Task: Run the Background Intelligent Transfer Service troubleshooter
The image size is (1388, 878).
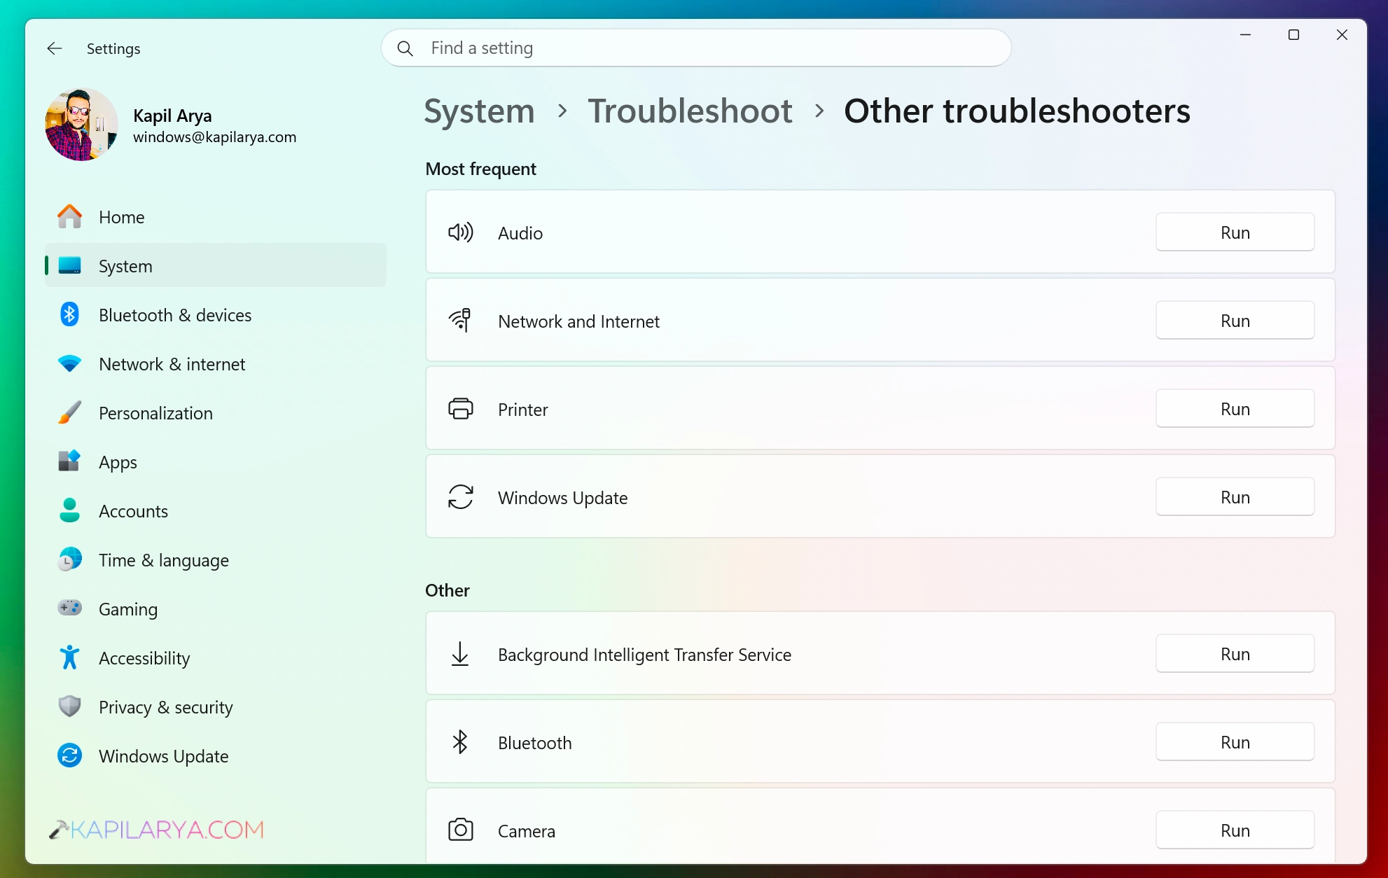Action: (1235, 654)
